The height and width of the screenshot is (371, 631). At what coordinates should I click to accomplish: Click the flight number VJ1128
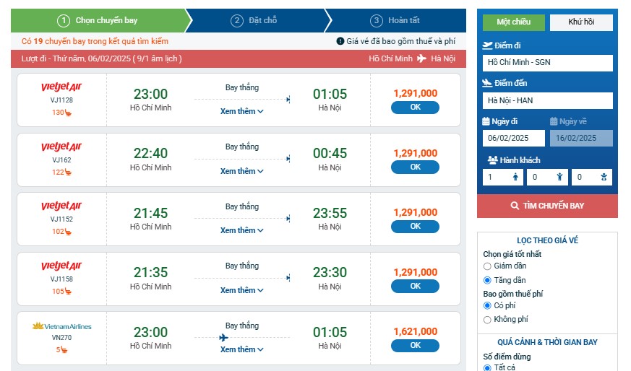(61, 100)
